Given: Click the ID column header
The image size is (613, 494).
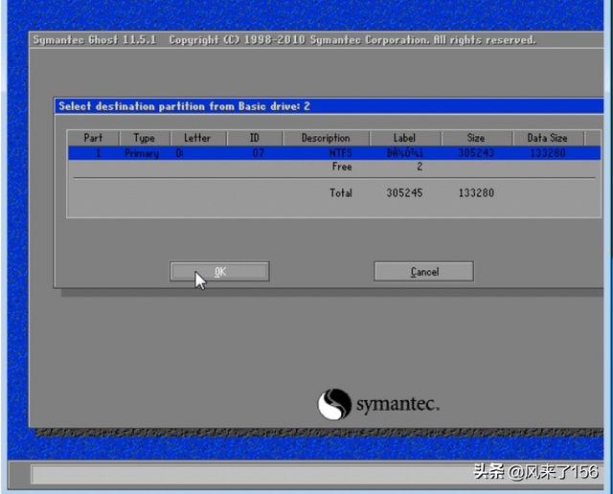Looking at the screenshot, I should [255, 138].
